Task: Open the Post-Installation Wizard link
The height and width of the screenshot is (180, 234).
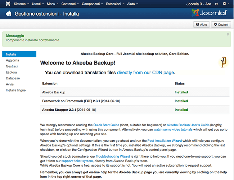Action: pyautogui.click(x=165, y=141)
